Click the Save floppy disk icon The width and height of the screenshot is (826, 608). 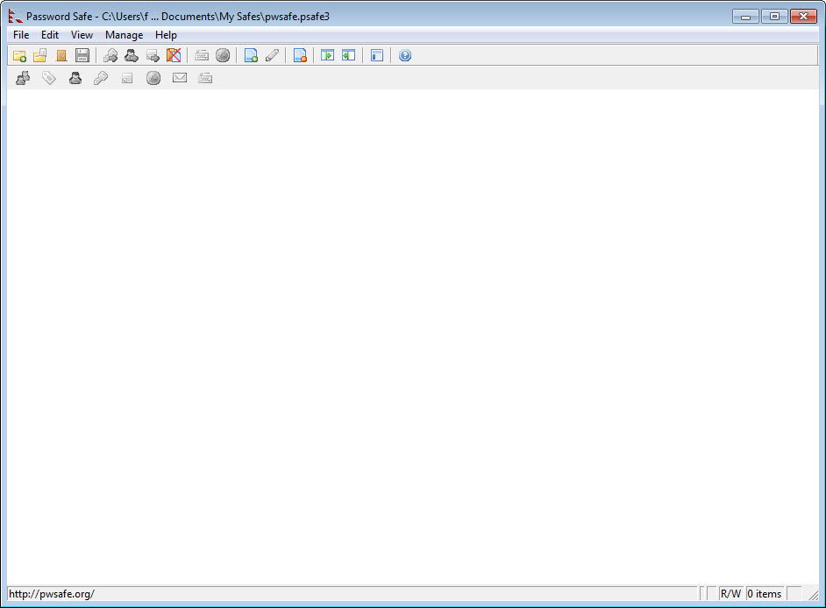[82, 55]
